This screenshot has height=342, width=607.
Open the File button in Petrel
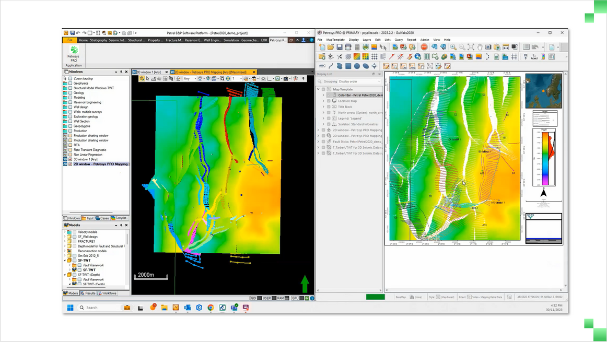click(x=69, y=40)
